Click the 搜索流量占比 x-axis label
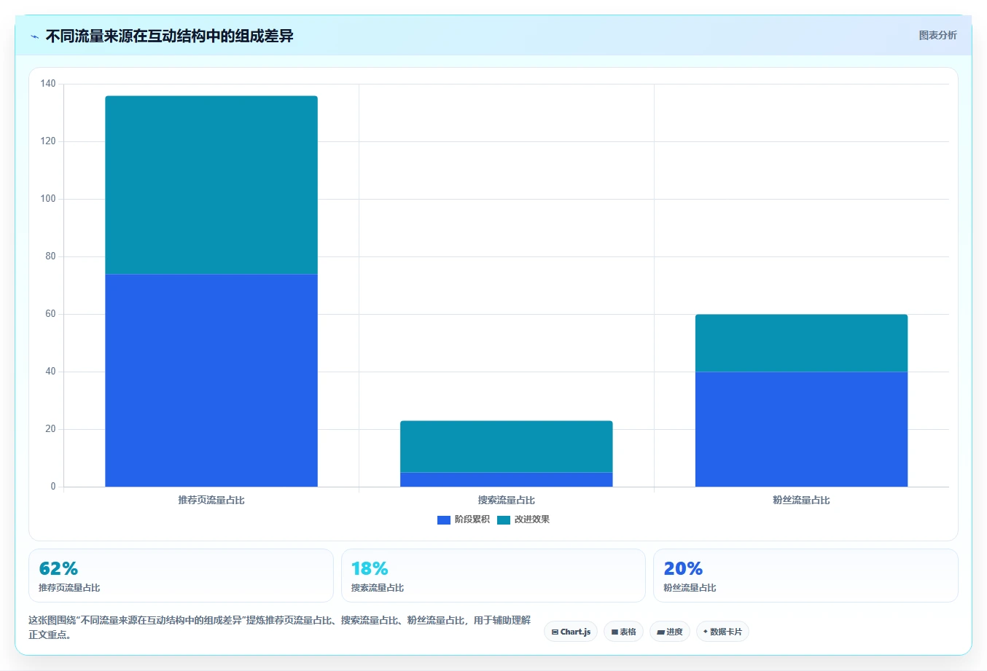Image resolution: width=987 pixels, height=671 pixels. pos(507,500)
